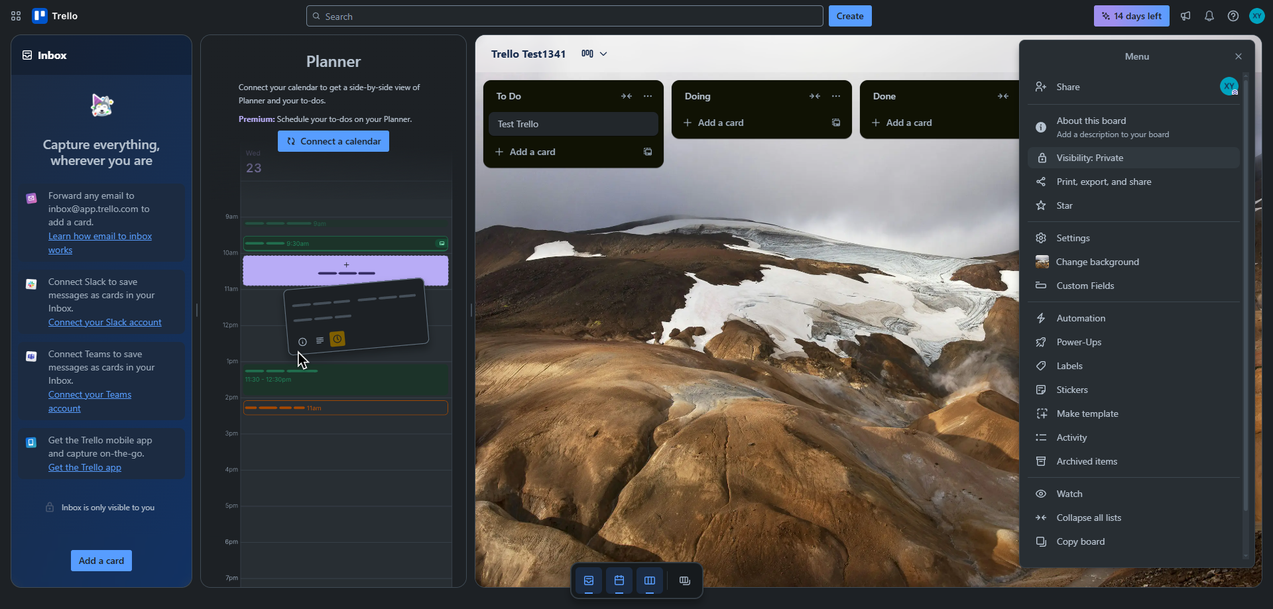Open To Do list actions menu

click(648, 96)
